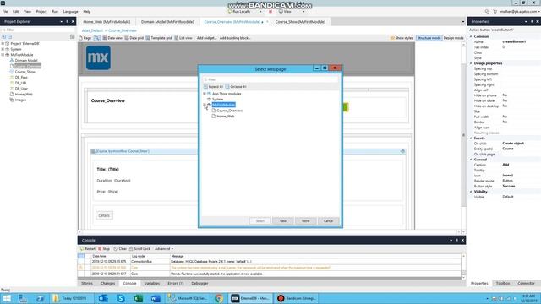Switch to Structure mode

429,38
